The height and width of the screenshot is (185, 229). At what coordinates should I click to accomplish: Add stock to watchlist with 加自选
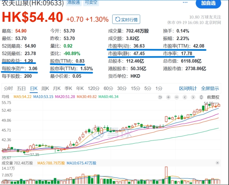point(208,3)
